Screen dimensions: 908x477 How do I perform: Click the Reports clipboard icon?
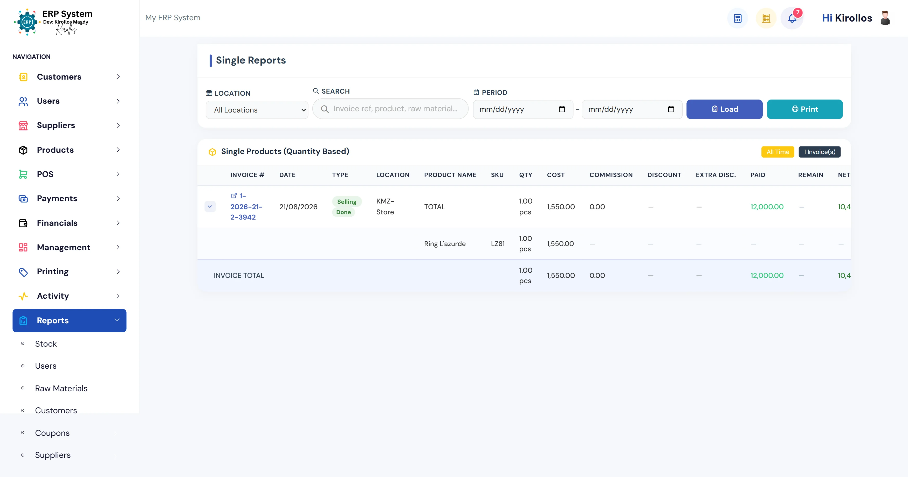[23, 321]
